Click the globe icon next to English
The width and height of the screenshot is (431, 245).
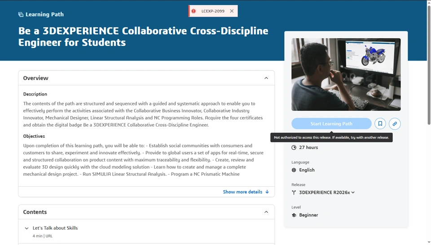pos(294,170)
